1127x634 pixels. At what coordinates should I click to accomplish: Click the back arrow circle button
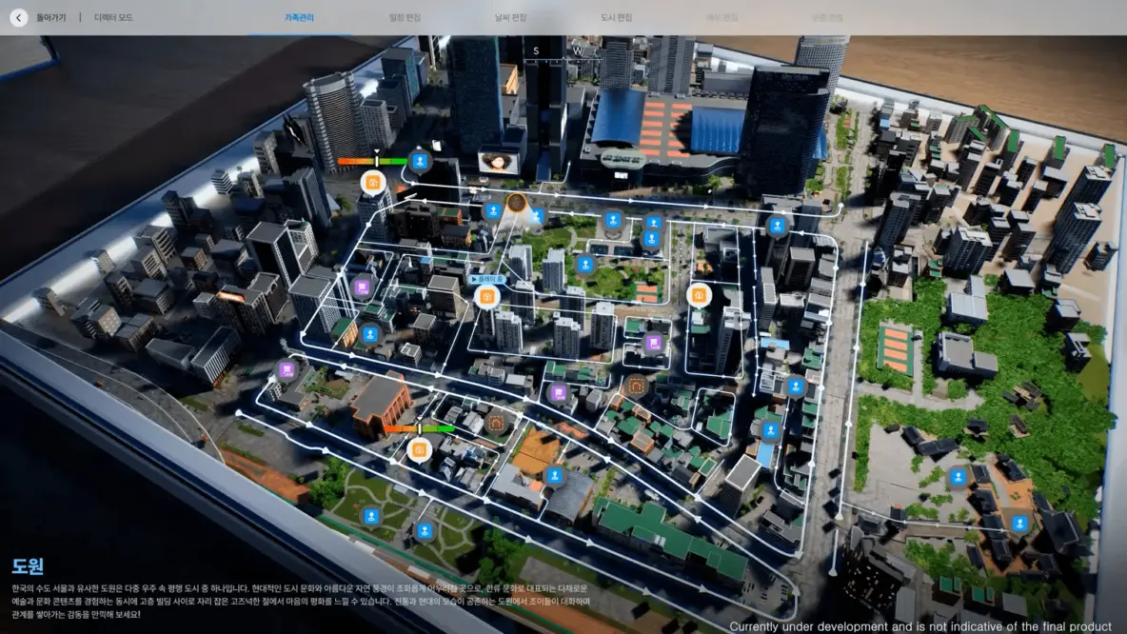(19, 17)
